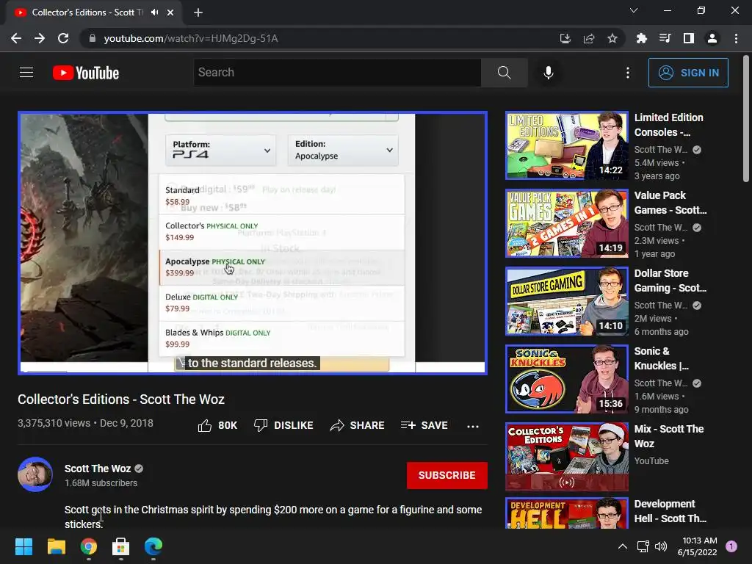The image size is (752, 564).
Task: Open volume control in system tray
Action: pos(661,546)
